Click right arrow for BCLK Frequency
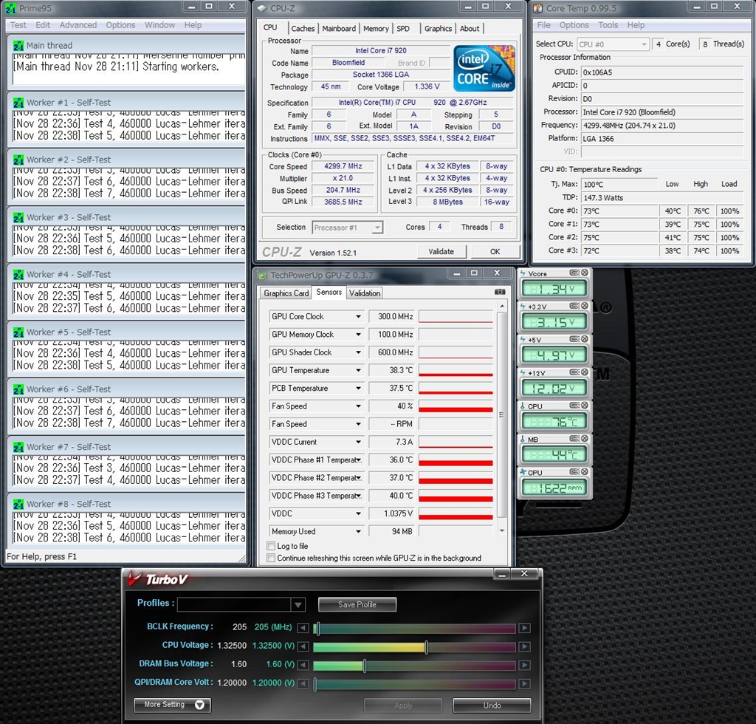The image size is (756, 724). click(524, 628)
